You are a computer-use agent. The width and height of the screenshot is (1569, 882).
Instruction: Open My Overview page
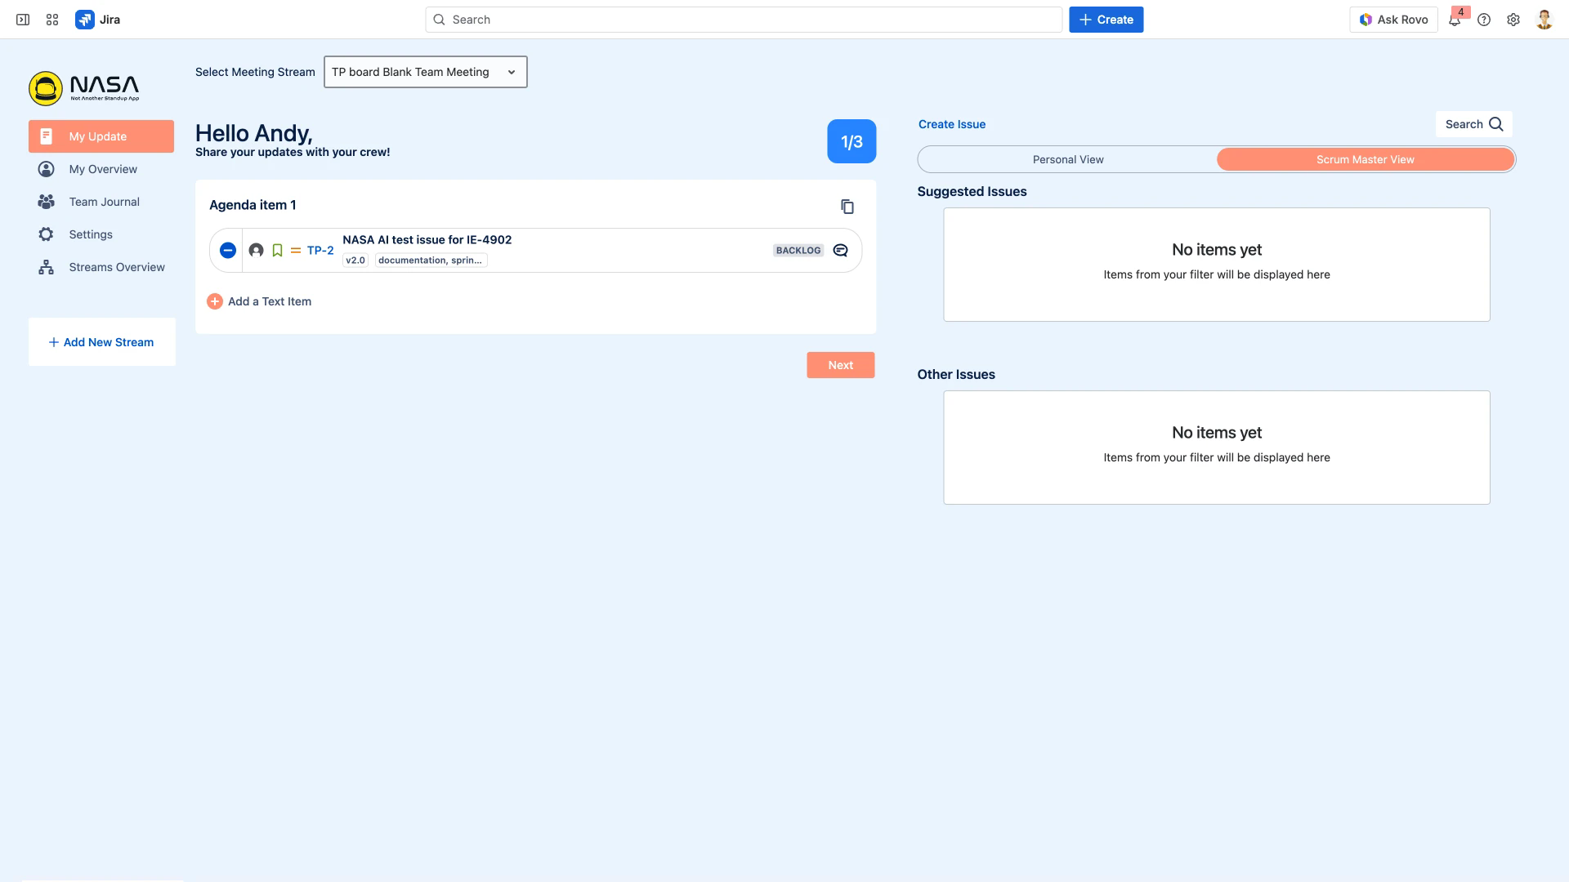point(103,169)
